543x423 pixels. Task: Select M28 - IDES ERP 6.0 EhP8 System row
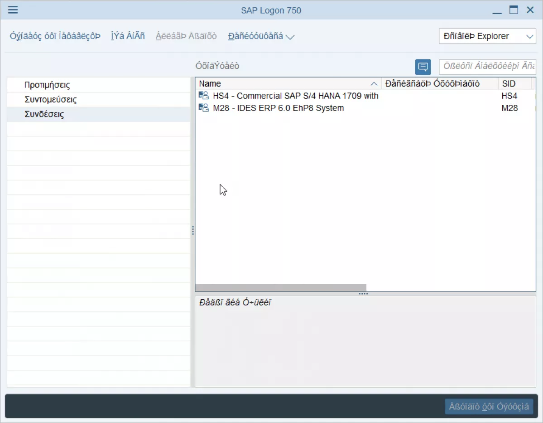[365, 108]
